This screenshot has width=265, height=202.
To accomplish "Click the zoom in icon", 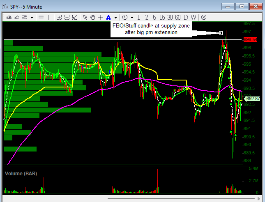I will (x=59, y=17).
